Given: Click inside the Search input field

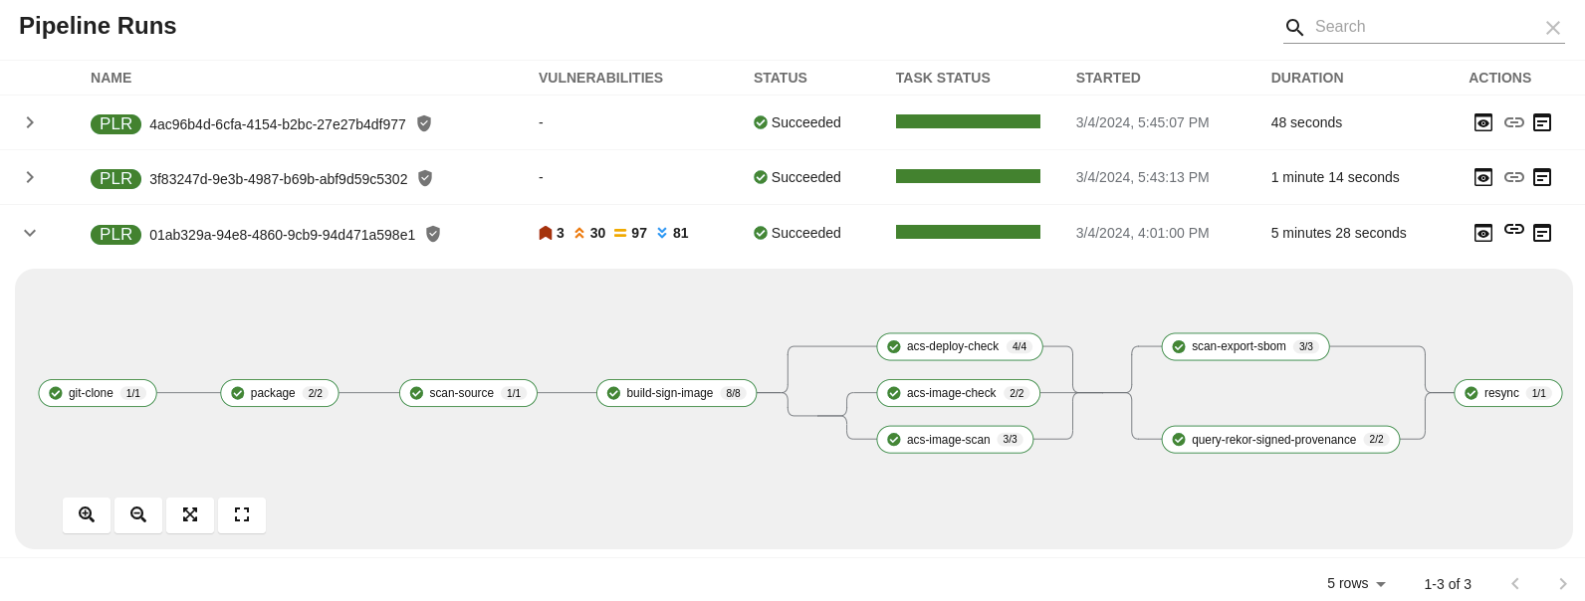Looking at the screenshot, I should coord(1424,27).
